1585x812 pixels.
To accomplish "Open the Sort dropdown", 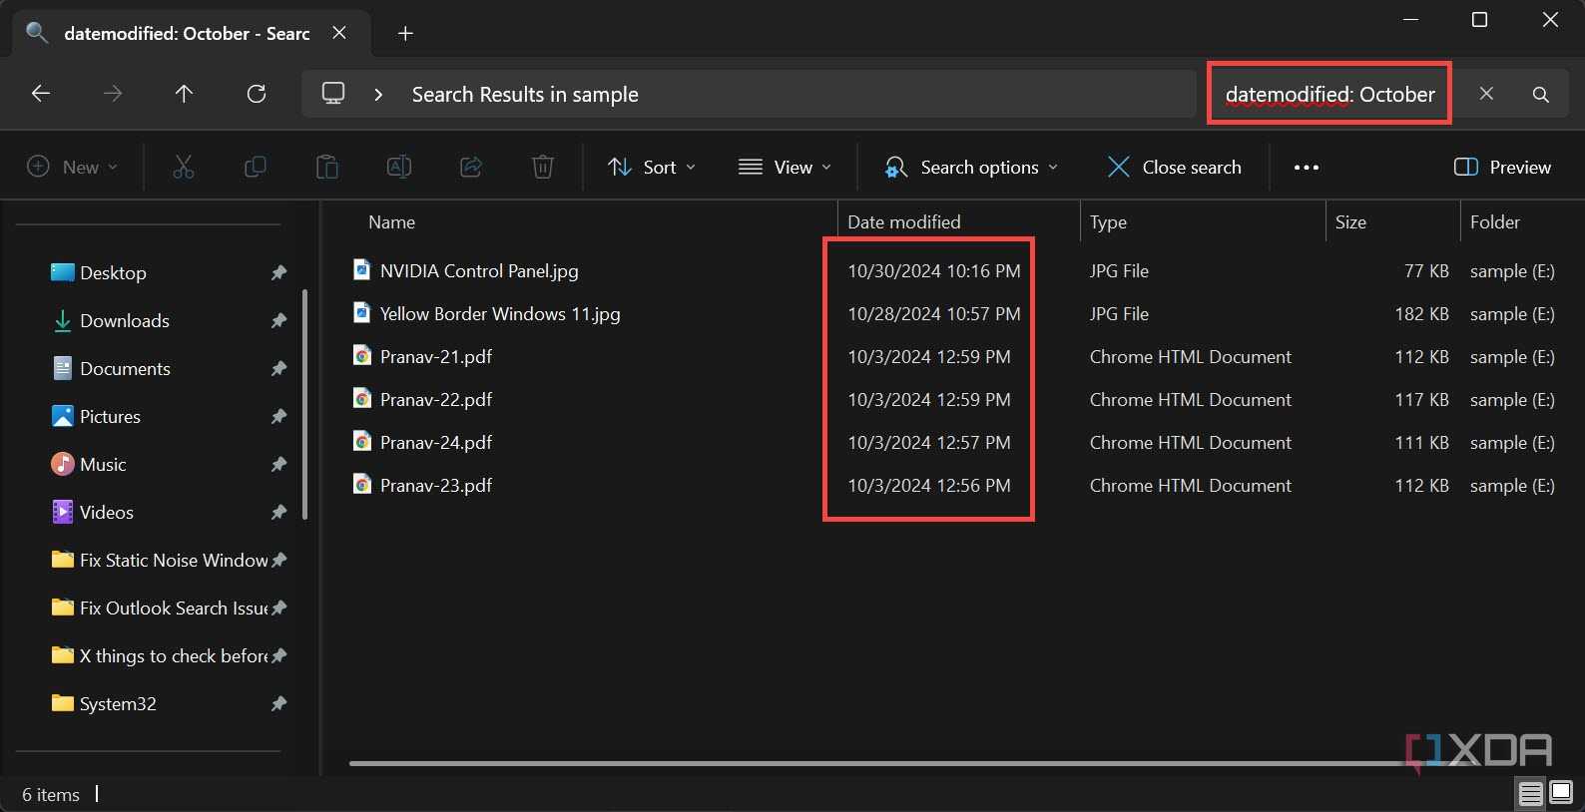I will click(652, 167).
